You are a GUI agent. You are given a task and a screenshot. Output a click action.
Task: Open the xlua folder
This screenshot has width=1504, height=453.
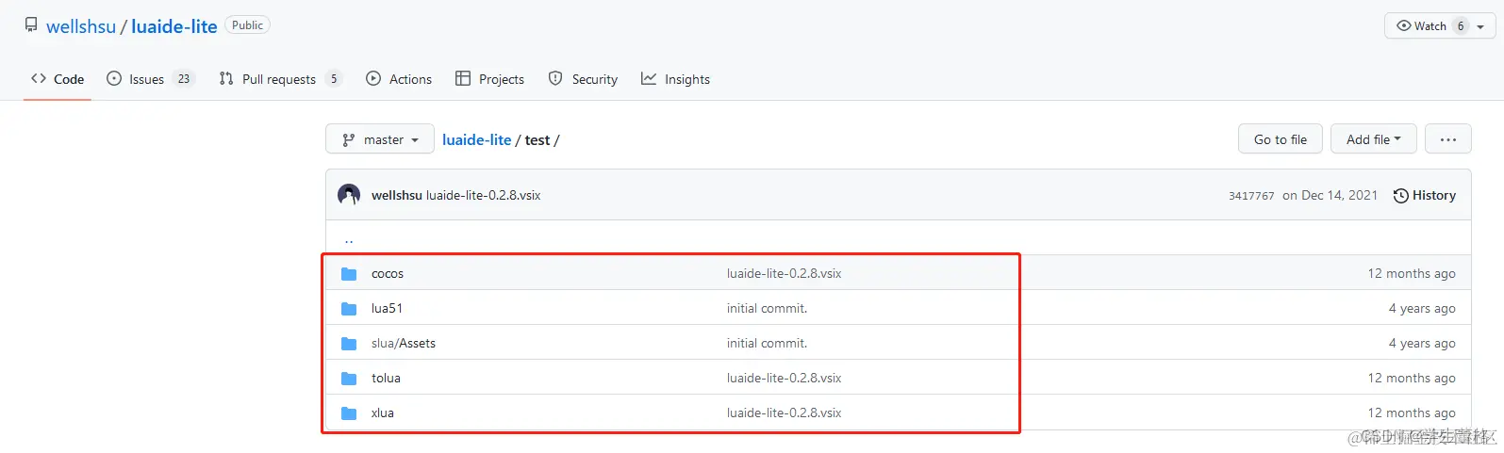pyautogui.click(x=383, y=413)
